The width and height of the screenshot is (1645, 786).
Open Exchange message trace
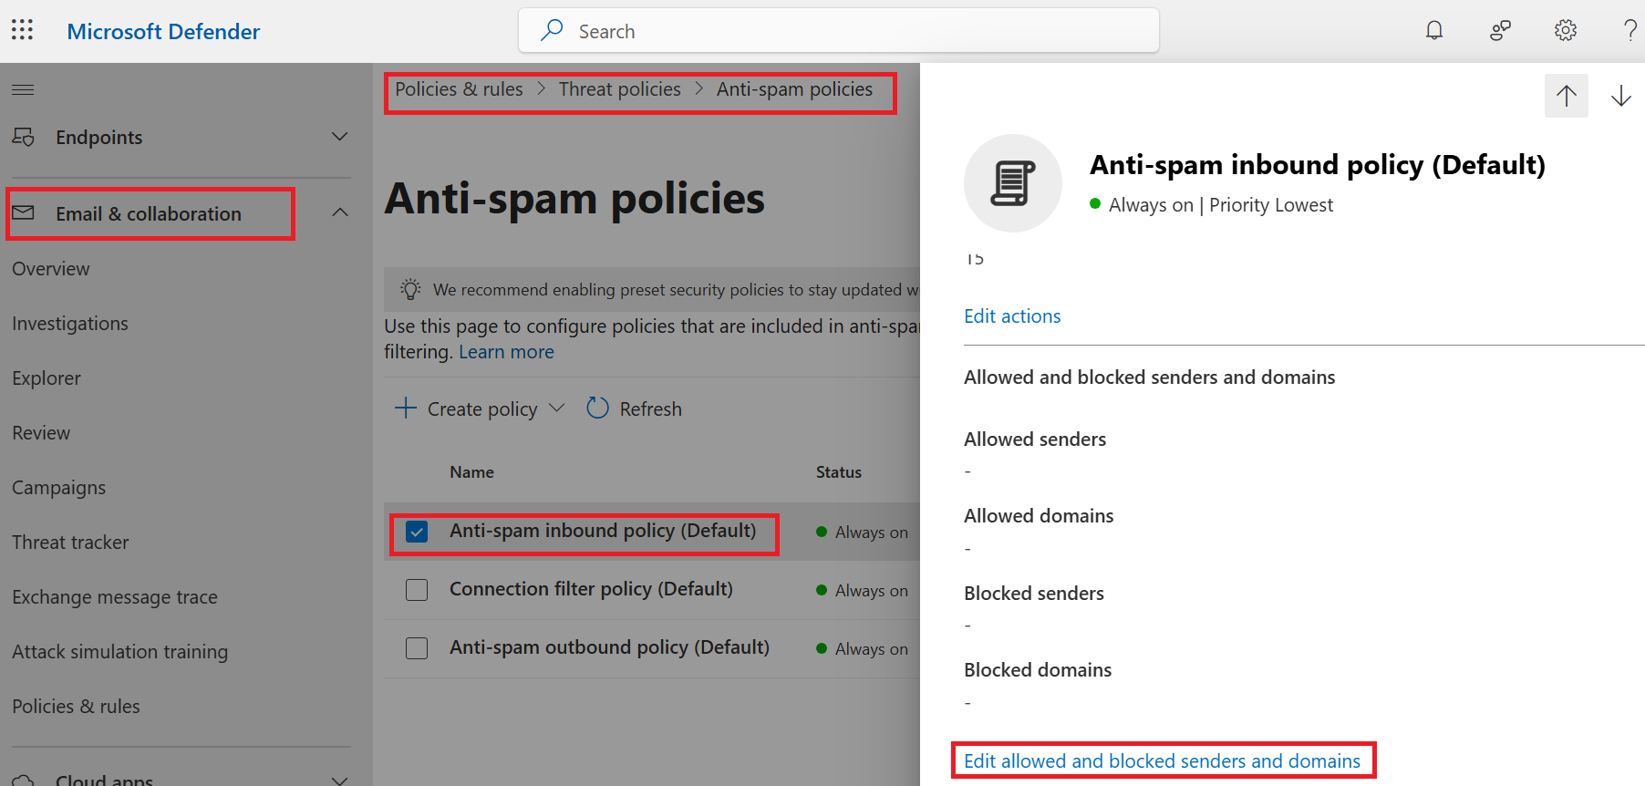[115, 597]
